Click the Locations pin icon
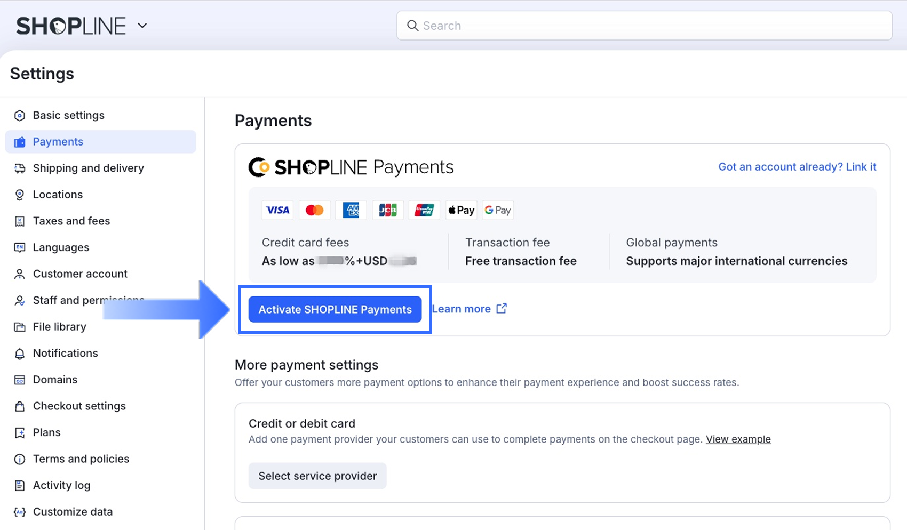 [x=20, y=195]
